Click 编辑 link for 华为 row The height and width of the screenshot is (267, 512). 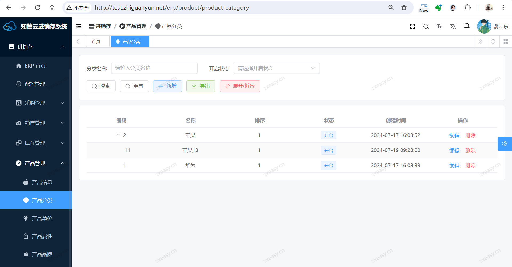coord(454,165)
